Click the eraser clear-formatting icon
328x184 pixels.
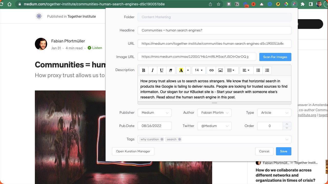click(170, 70)
